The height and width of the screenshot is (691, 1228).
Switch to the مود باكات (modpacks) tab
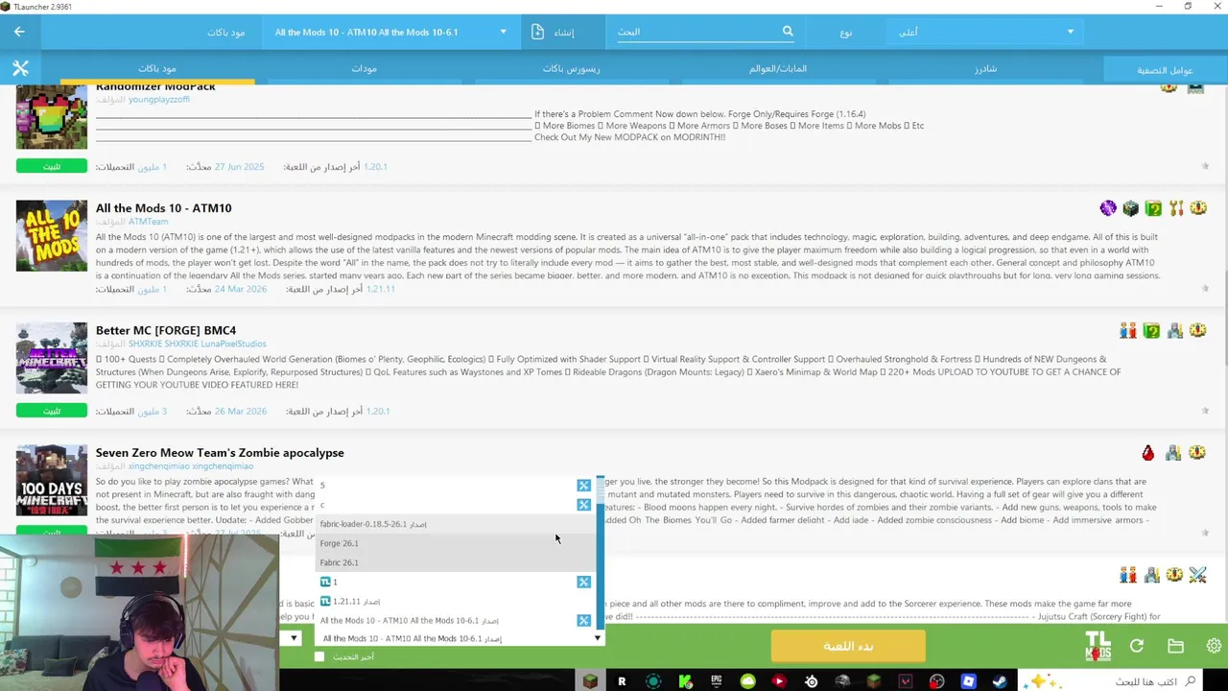coord(157,68)
